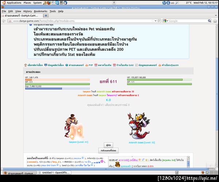Image resolution: width=219 pixels, height=182 pixels.
Task: Open news link about PET images level 200
Action: pos(78,49)
